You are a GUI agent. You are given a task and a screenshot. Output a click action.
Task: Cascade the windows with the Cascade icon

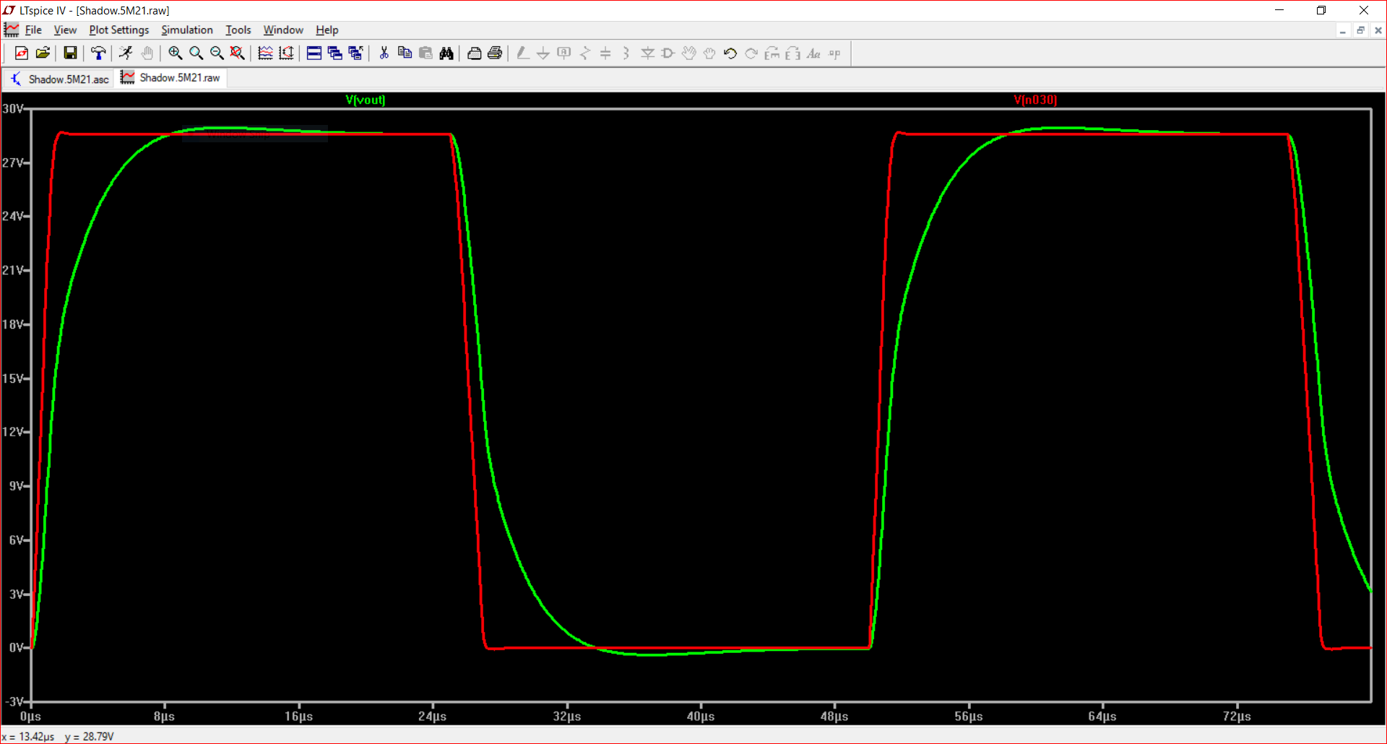pos(334,53)
